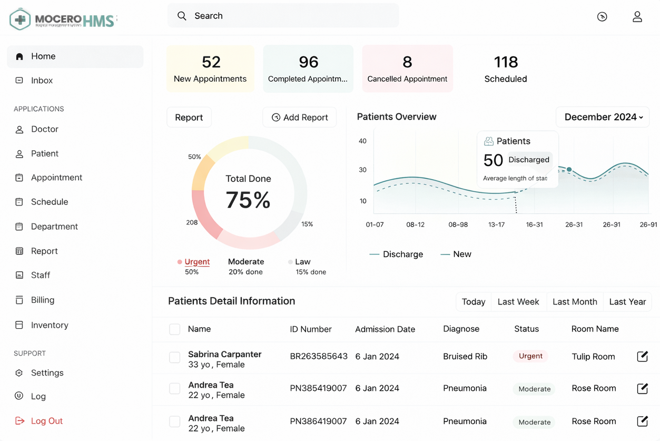Viewport: 660px width, 441px height.
Task: Toggle the New series in the chart legend
Action: click(456, 254)
